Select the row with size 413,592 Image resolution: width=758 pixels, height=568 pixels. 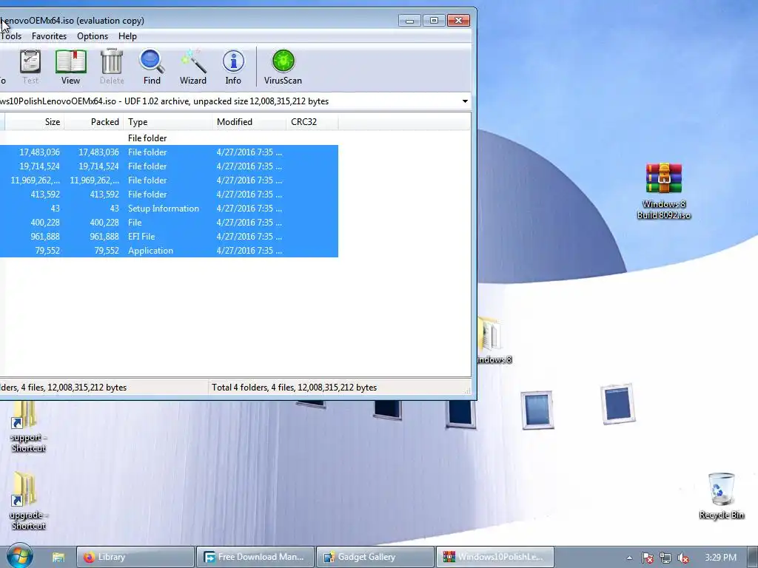(169, 195)
